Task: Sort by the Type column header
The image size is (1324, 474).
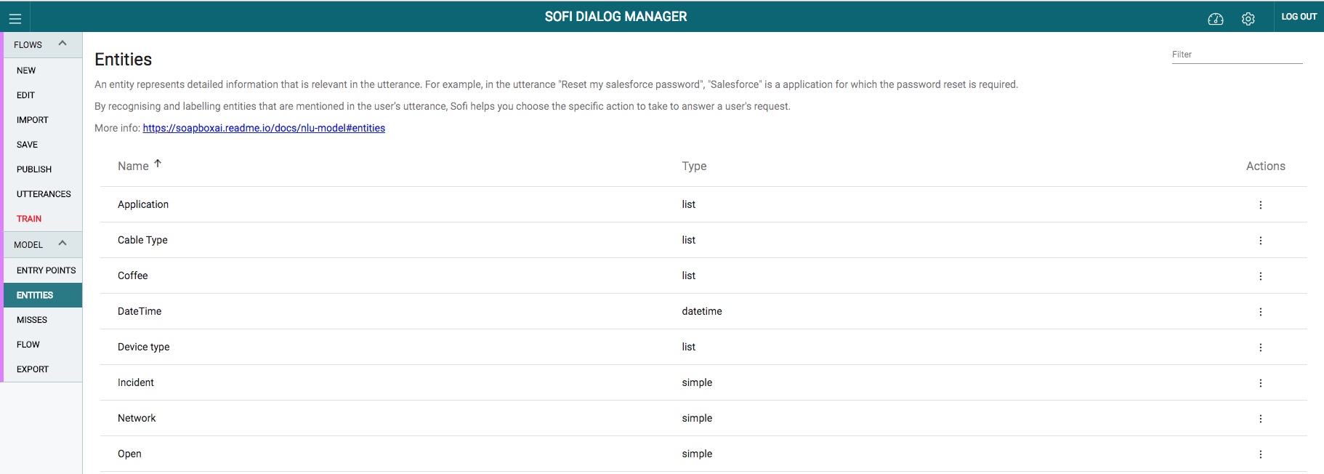Action: pyautogui.click(x=694, y=166)
